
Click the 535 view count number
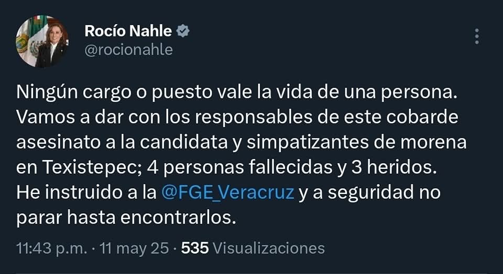click(195, 247)
